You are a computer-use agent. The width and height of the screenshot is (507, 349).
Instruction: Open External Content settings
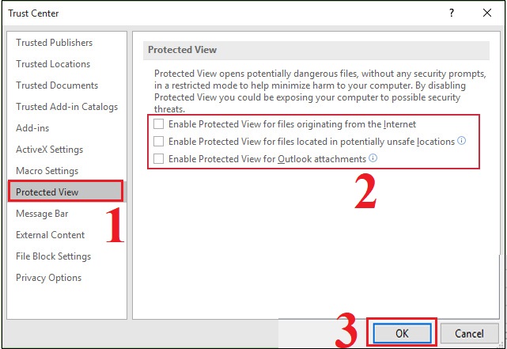[50, 235]
